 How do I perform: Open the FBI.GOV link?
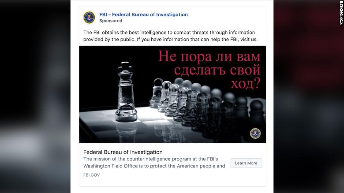click(x=90, y=175)
